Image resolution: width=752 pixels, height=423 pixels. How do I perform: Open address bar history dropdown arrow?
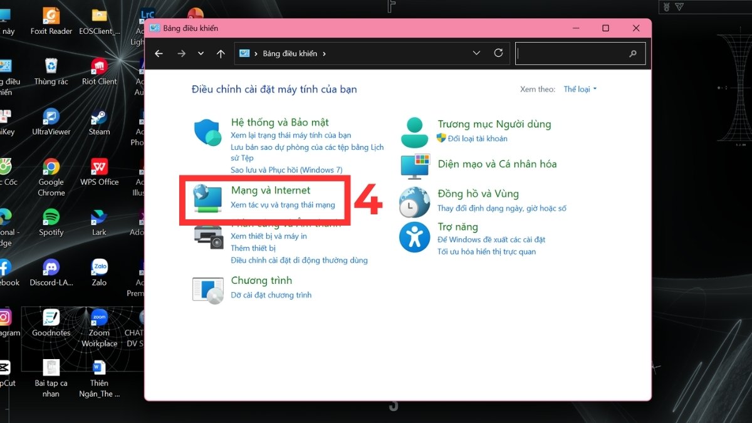point(477,53)
